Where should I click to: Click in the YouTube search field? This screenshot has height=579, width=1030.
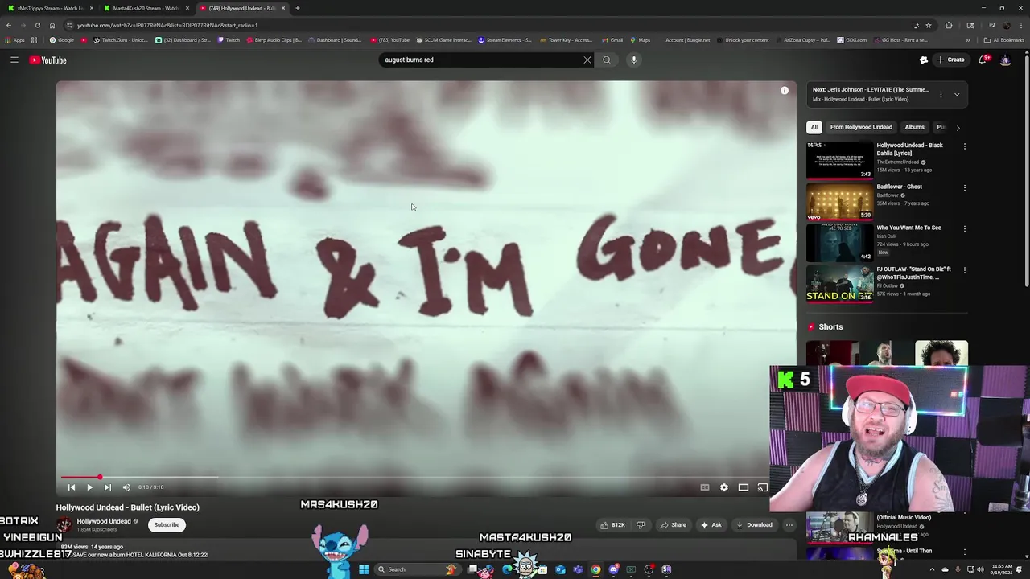480,60
